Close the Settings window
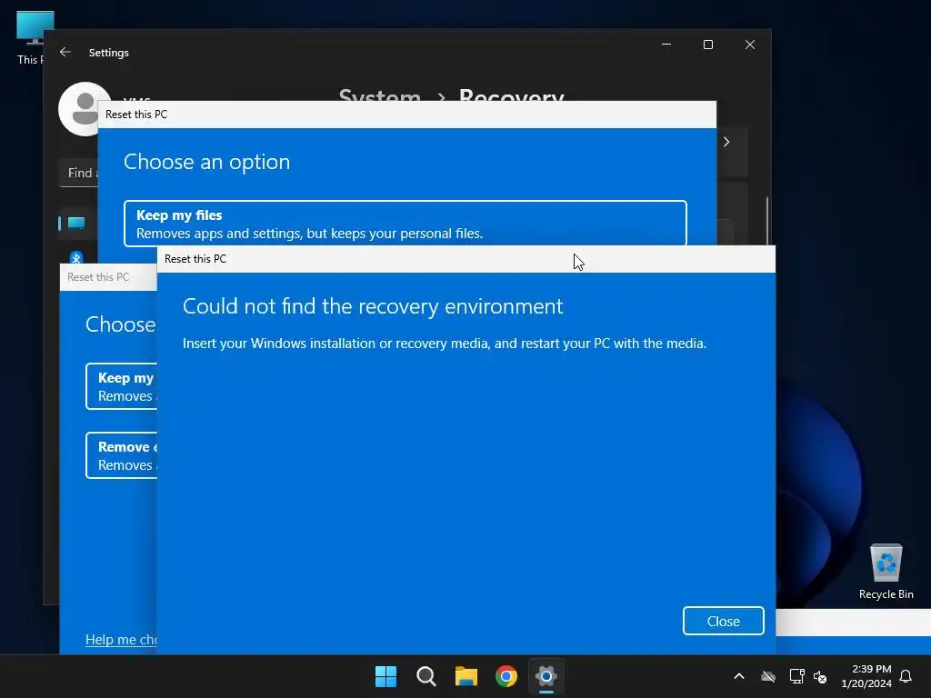 click(x=750, y=45)
